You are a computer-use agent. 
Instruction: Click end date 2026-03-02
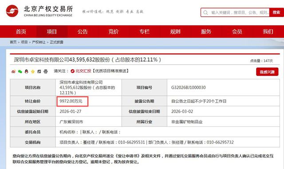[182, 111]
